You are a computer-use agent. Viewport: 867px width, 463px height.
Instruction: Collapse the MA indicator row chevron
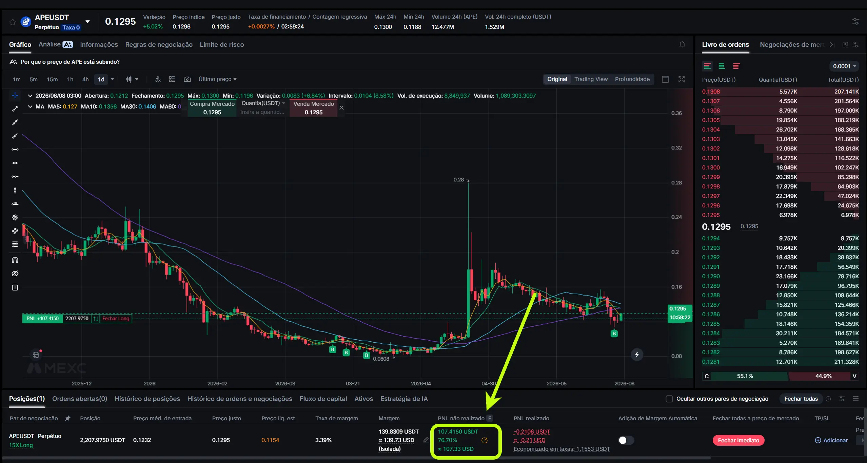[30, 106]
